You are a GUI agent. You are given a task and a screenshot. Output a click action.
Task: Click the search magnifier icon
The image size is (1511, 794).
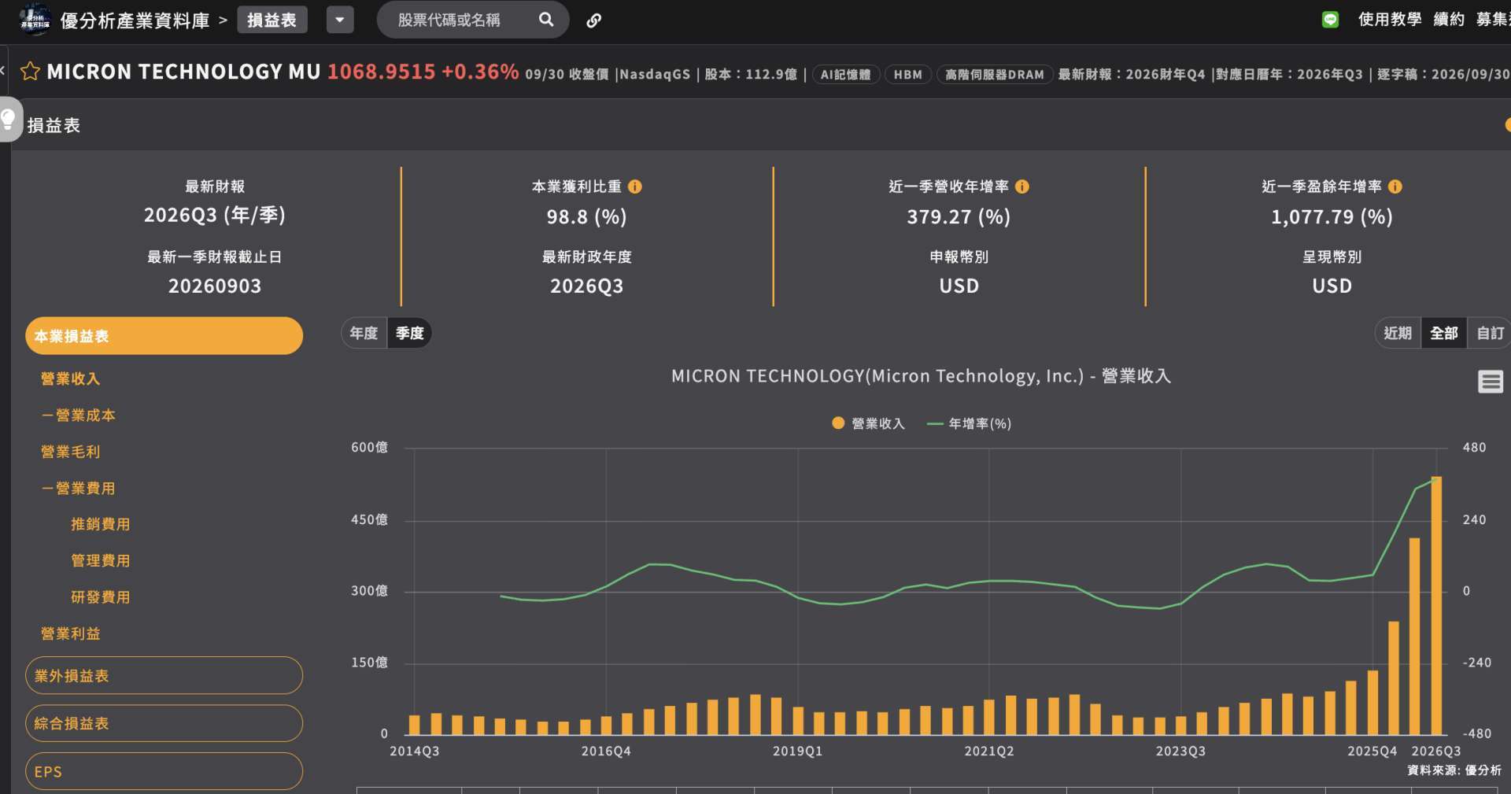click(546, 20)
